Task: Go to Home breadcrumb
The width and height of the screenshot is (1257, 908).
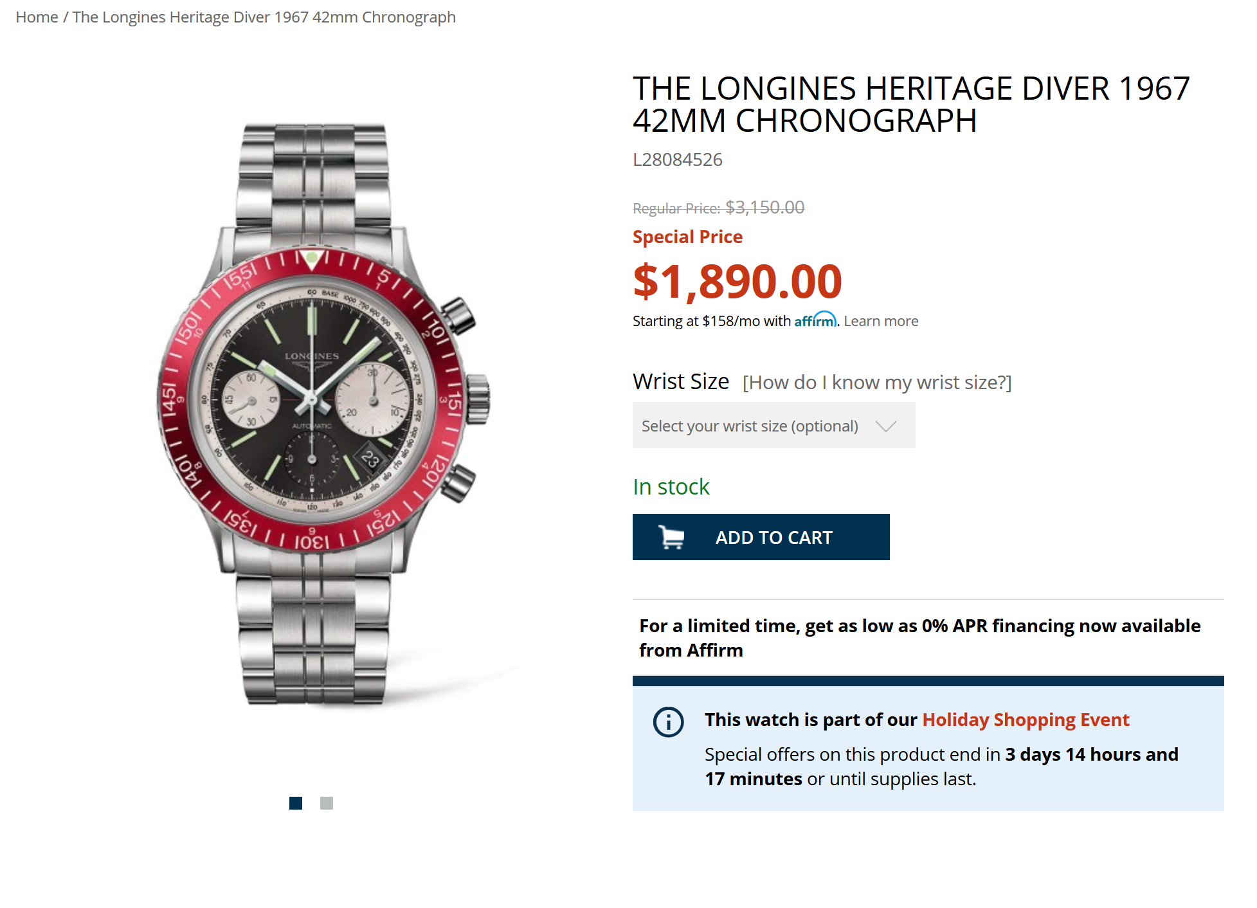Action: [37, 17]
